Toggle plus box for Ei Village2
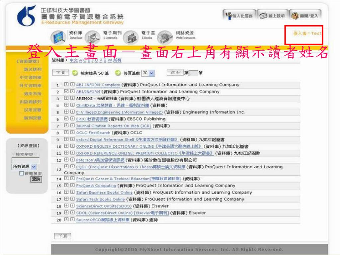 coord(66,112)
